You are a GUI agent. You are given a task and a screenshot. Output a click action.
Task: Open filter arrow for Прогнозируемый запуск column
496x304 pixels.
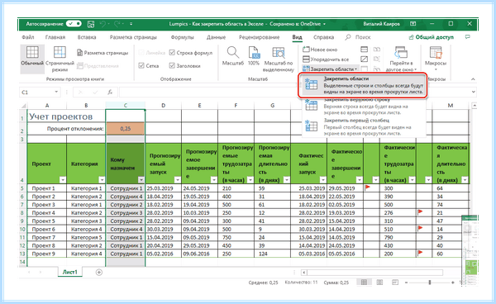click(178, 180)
